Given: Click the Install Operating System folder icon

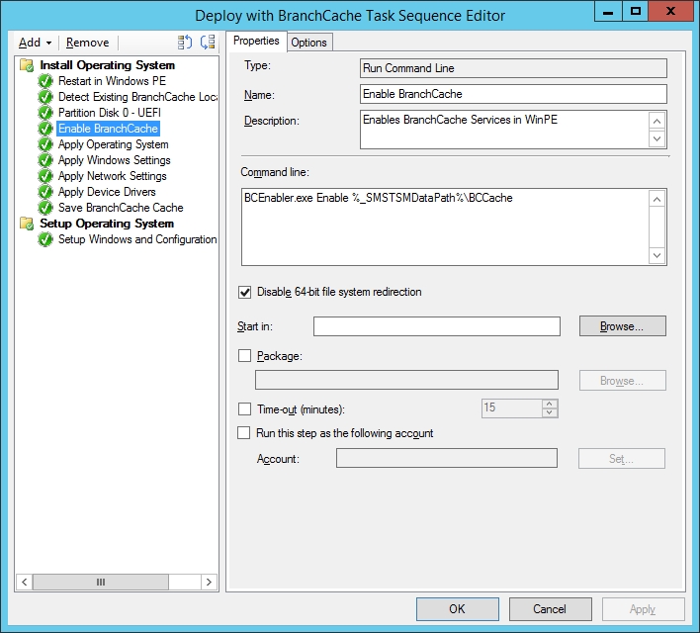Looking at the screenshot, I should (28, 65).
